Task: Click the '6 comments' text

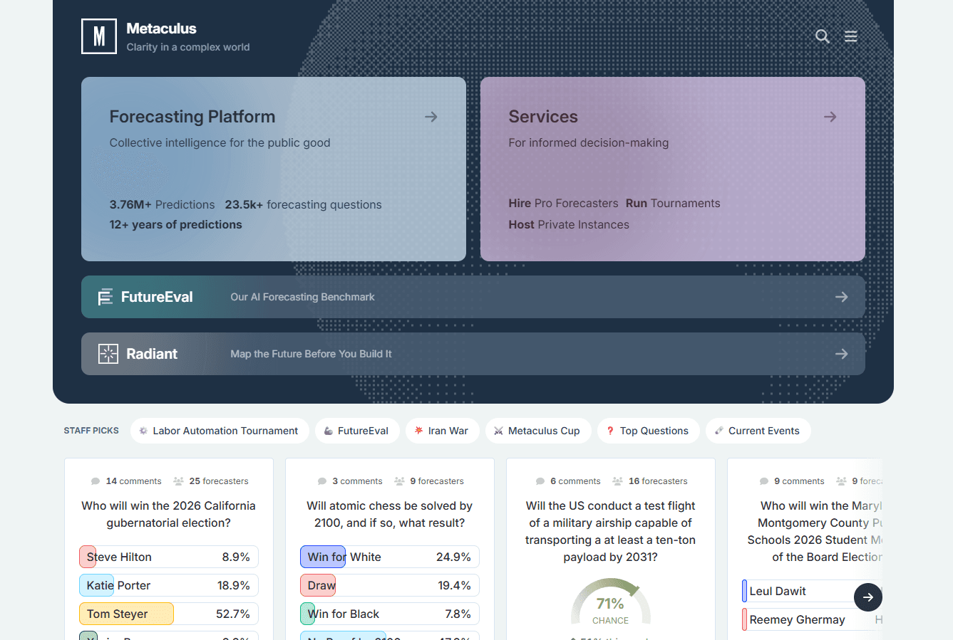Action: point(575,481)
